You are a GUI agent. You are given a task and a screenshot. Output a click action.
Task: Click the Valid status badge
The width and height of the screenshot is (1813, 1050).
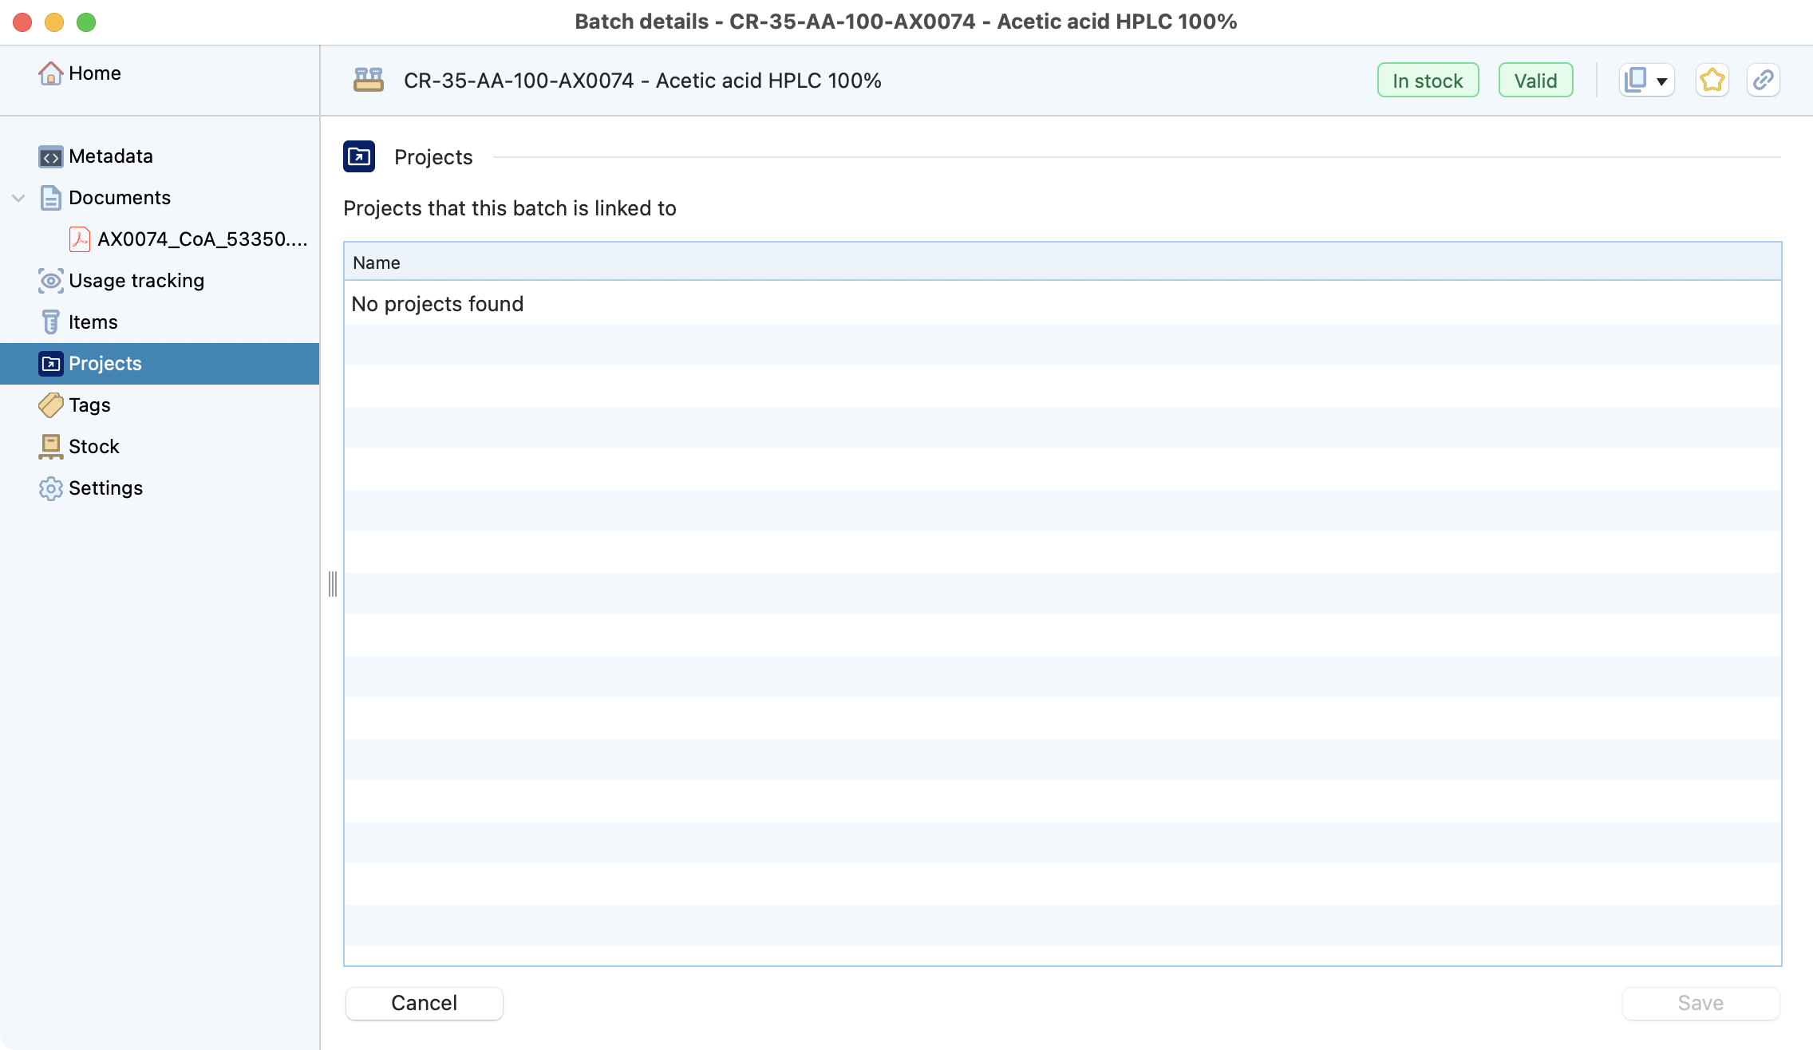[x=1535, y=81]
